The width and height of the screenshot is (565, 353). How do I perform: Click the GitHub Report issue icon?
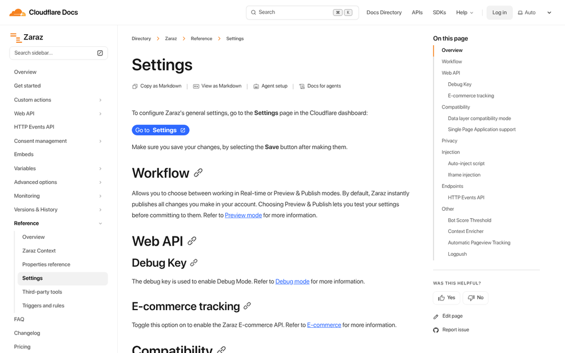coord(436,330)
